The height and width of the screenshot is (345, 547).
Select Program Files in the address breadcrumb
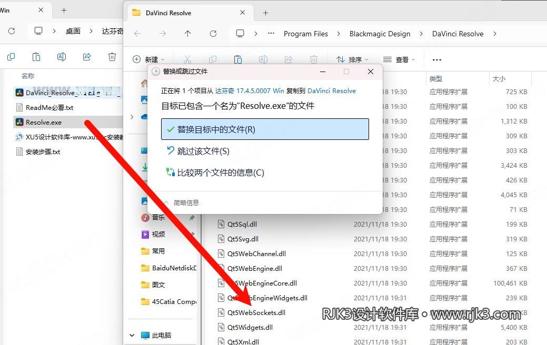tap(305, 34)
